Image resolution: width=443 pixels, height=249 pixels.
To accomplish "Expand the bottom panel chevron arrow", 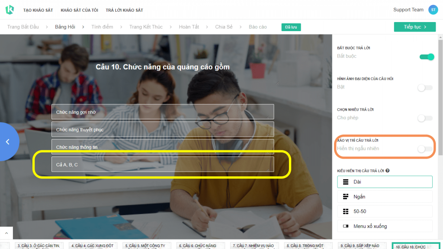I will pyautogui.click(x=6, y=233).
